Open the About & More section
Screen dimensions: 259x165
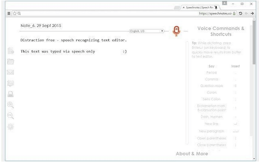(192, 153)
